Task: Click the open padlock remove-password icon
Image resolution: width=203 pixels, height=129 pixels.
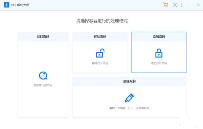Action: (x=100, y=53)
